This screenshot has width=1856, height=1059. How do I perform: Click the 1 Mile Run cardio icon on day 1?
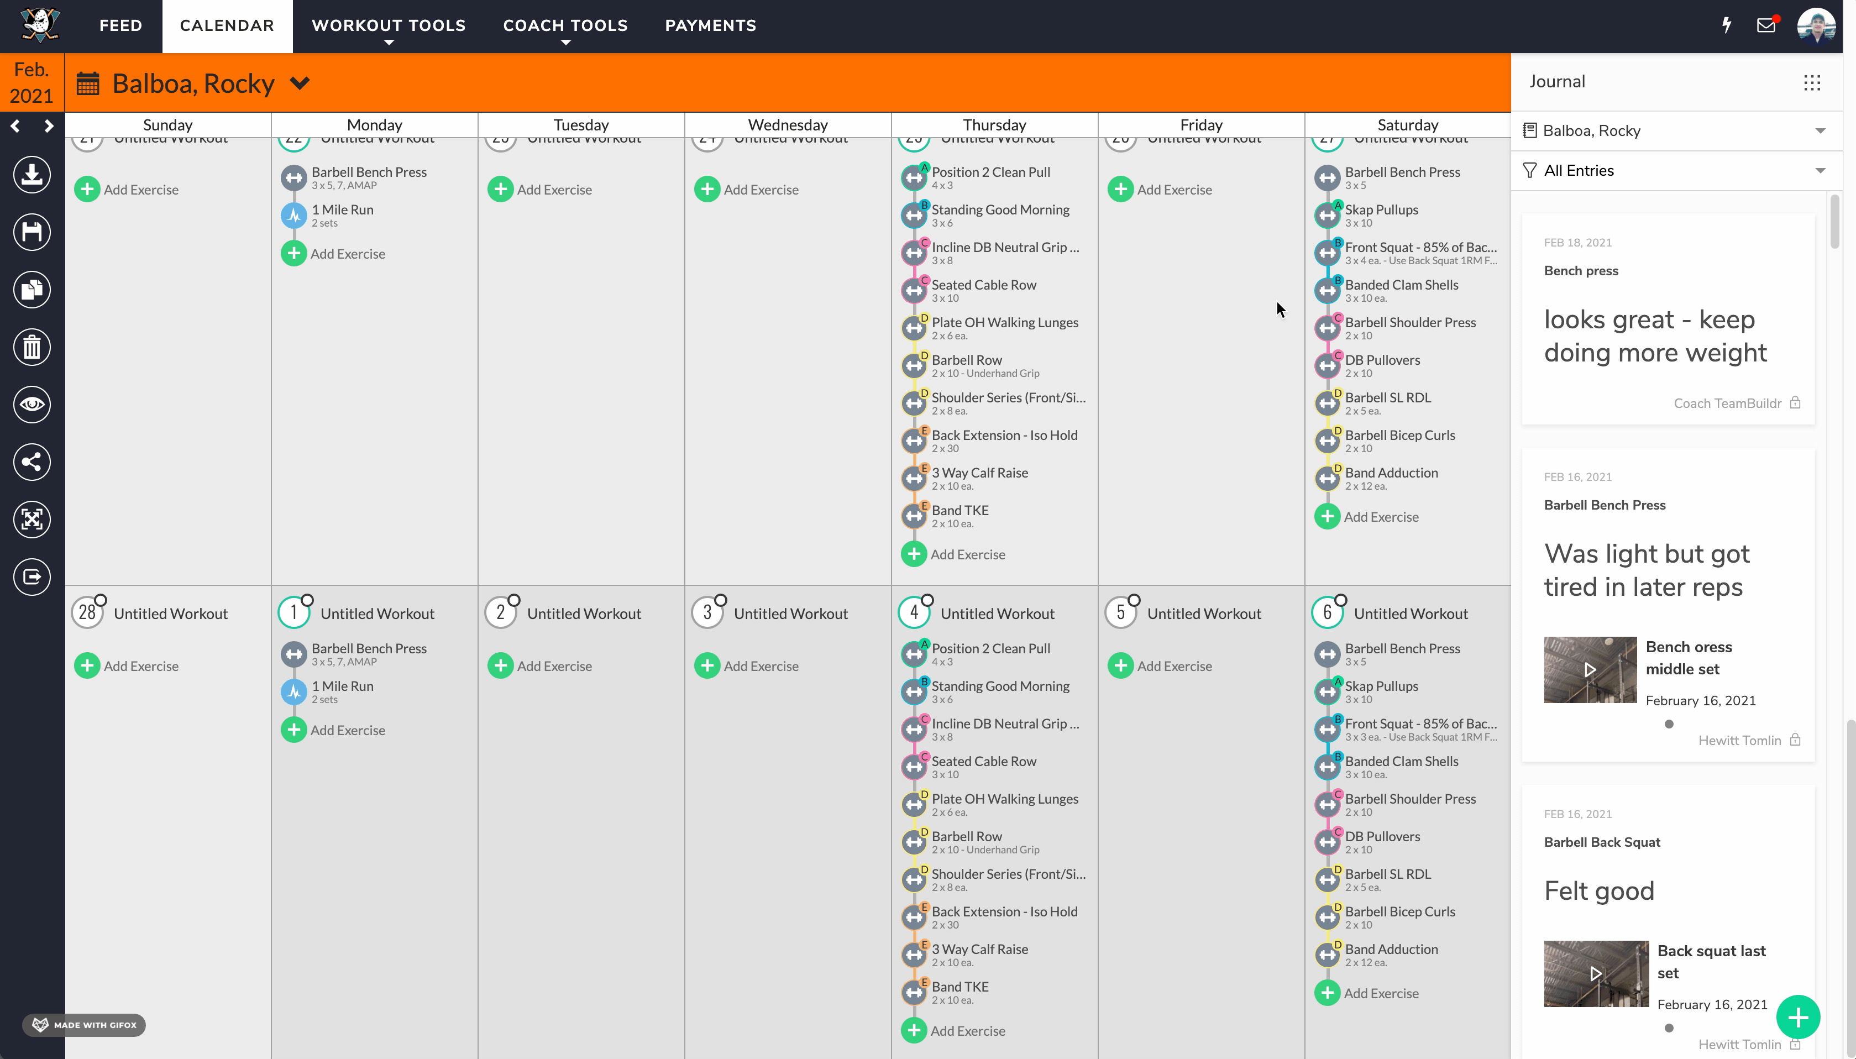(294, 691)
